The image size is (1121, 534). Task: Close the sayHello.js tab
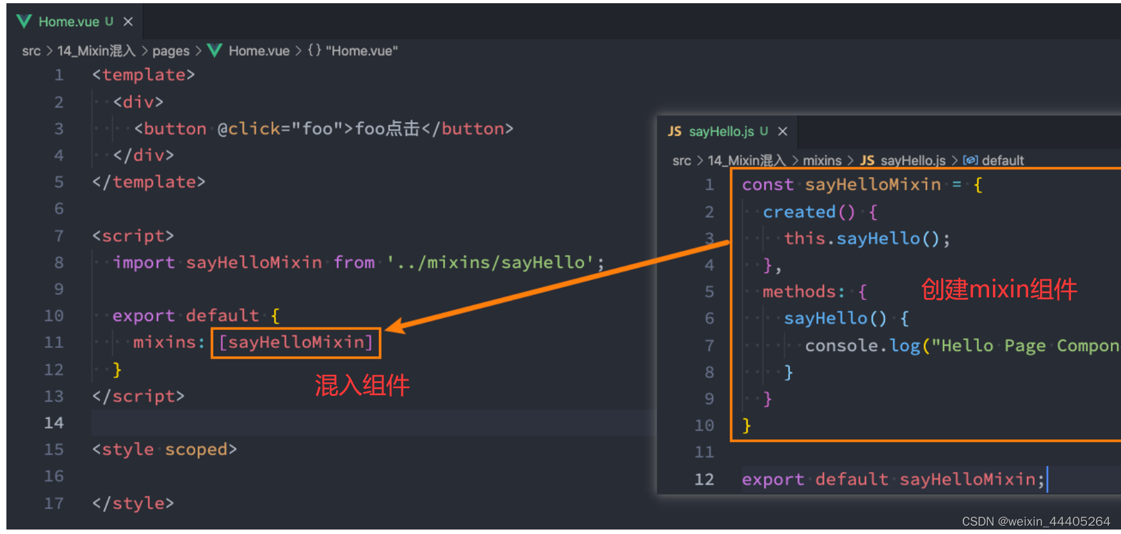click(x=782, y=131)
